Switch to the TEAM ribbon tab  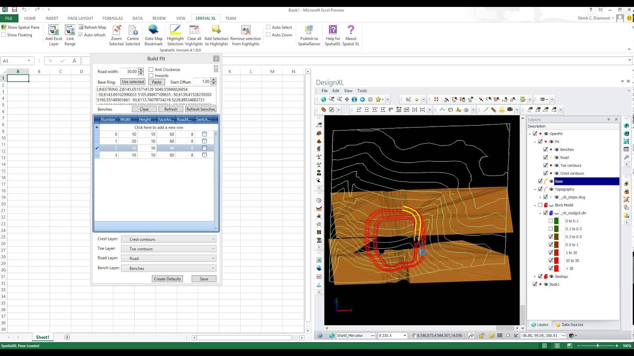coord(230,18)
